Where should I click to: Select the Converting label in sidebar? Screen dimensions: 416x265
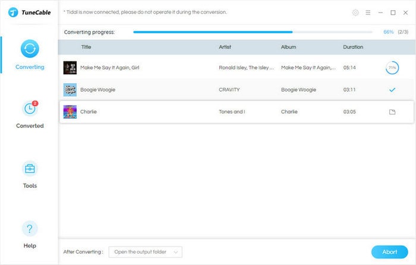click(30, 67)
